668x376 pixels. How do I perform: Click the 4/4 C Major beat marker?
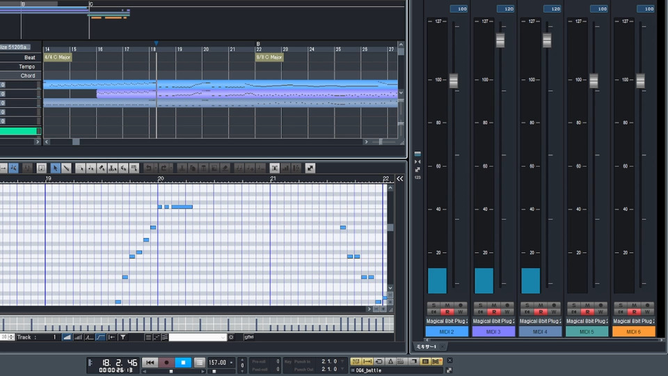tap(58, 57)
